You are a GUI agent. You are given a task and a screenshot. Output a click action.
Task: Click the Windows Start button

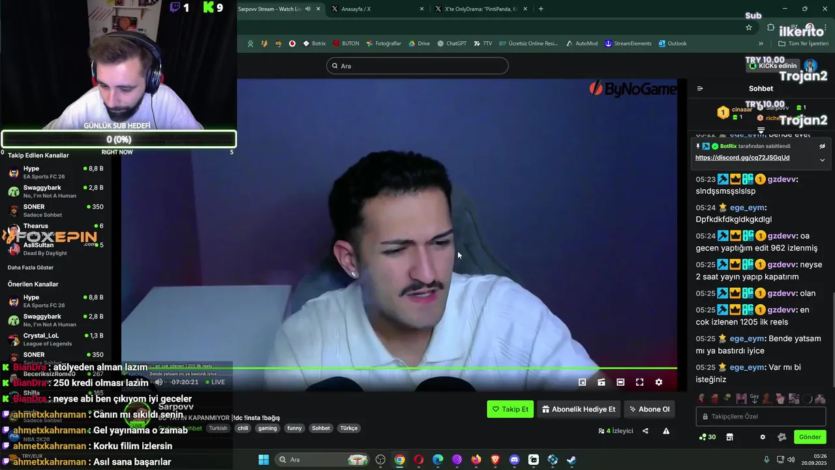[264, 460]
